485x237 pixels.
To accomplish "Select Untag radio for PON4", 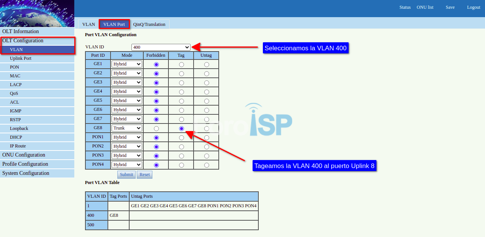I will pyautogui.click(x=206, y=165).
